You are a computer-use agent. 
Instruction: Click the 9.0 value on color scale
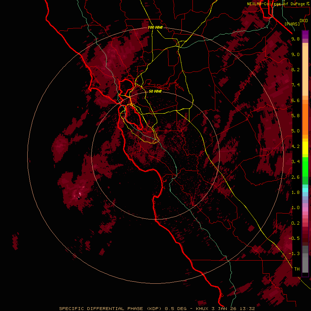coord(295,54)
